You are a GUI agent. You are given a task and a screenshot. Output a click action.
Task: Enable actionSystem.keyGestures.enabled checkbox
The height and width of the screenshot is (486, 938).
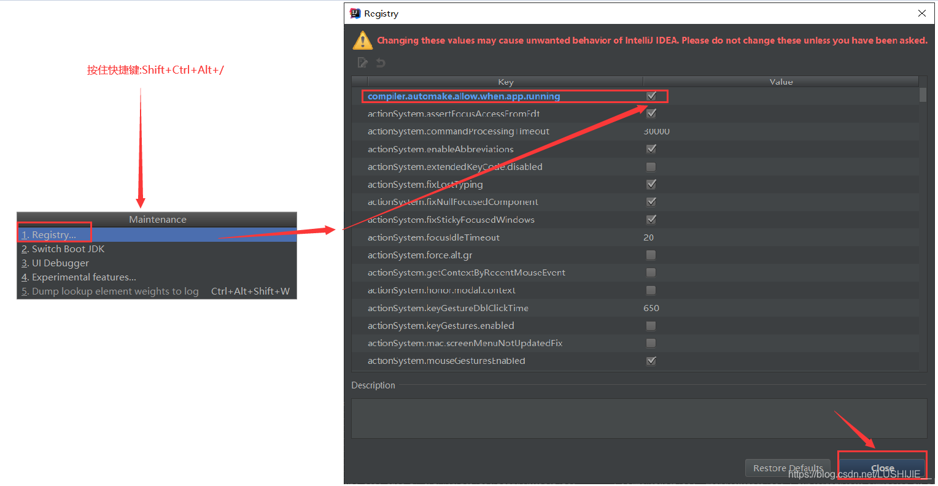[x=651, y=326]
